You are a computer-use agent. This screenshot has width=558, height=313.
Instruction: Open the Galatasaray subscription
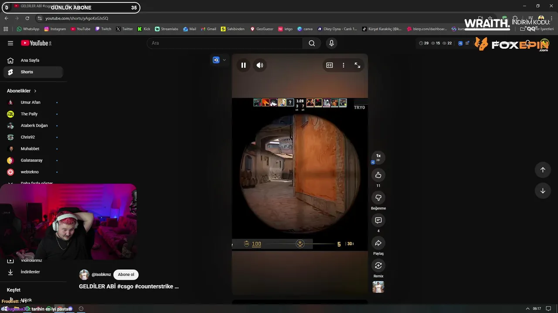point(33,160)
